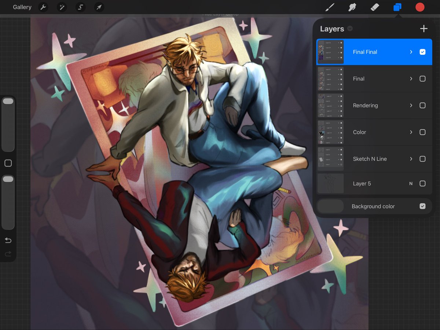The width and height of the screenshot is (440, 330).
Task: Open Layer 5 blend mode N
Action: pos(411,183)
